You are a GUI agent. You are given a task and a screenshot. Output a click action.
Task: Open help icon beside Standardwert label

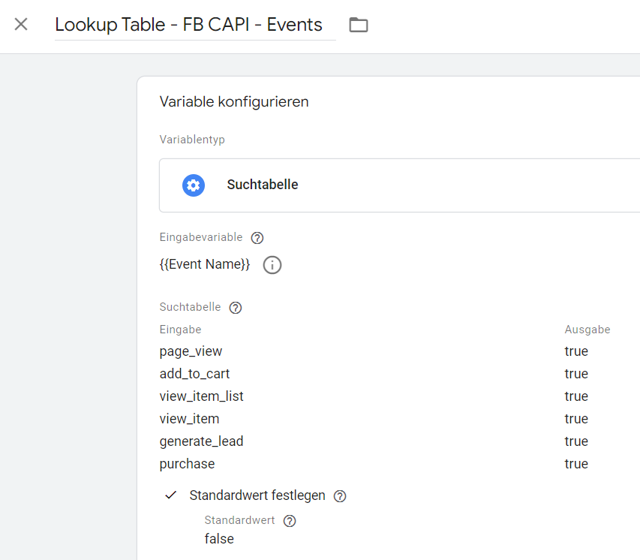click(290, 521)
